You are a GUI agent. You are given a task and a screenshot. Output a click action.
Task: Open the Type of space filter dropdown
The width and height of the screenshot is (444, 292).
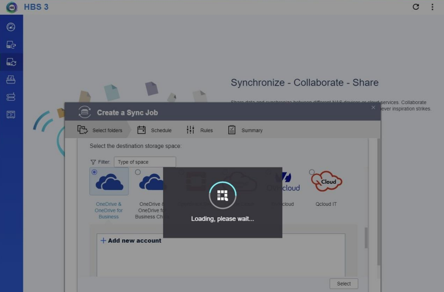[144, 162]
